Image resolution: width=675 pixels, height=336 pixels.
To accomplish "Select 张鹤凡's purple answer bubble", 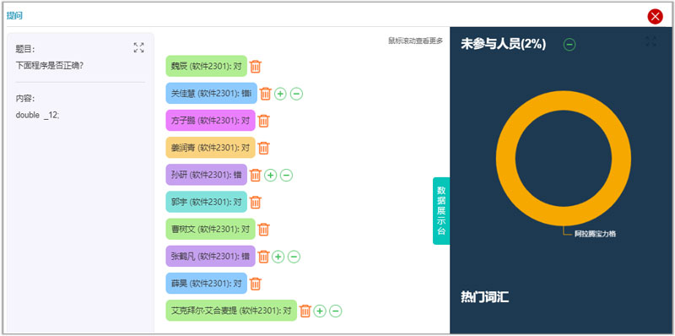I will (210, 257).
